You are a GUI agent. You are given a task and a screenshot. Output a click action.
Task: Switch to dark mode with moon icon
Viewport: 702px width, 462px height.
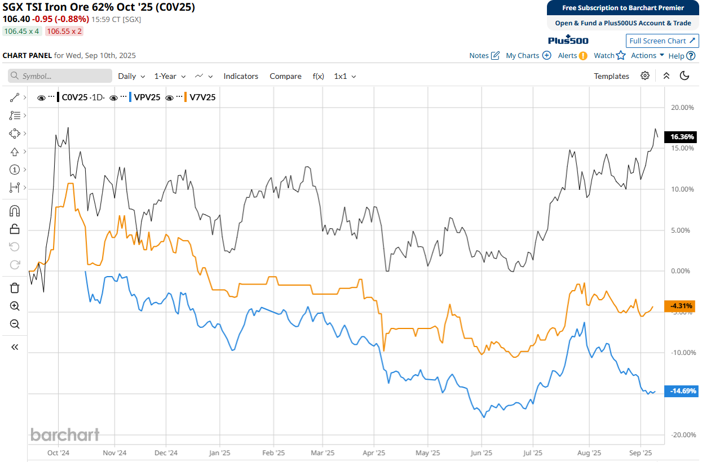click(x=685, y=76)
